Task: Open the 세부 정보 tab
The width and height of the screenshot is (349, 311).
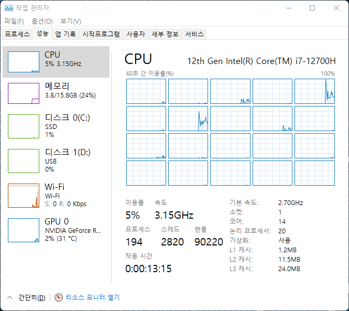Action: [165, 34]
